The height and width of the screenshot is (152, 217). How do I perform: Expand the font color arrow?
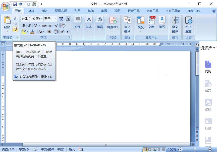36,32
